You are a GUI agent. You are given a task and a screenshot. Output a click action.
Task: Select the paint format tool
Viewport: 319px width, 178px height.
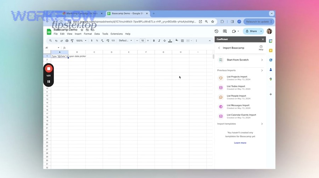(x=72, y=41)
